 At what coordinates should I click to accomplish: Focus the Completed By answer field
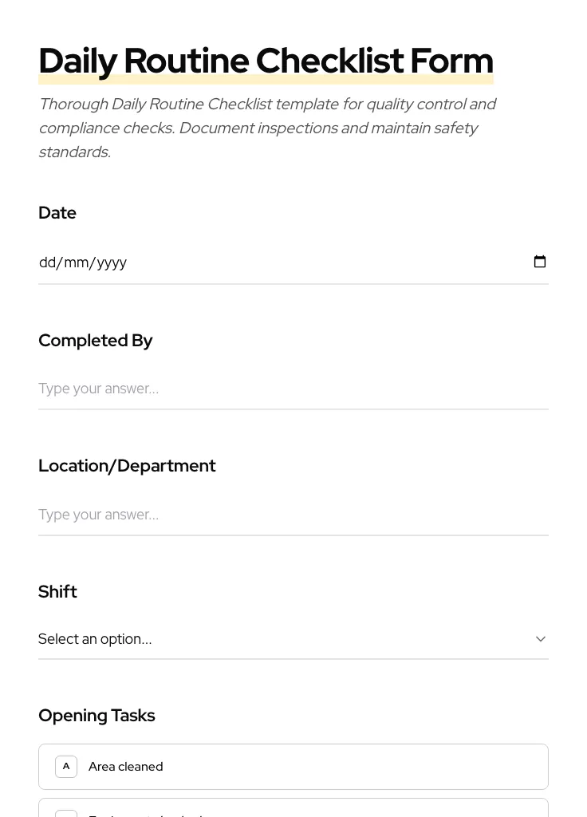pyautogui.click(x=293, y=389)
